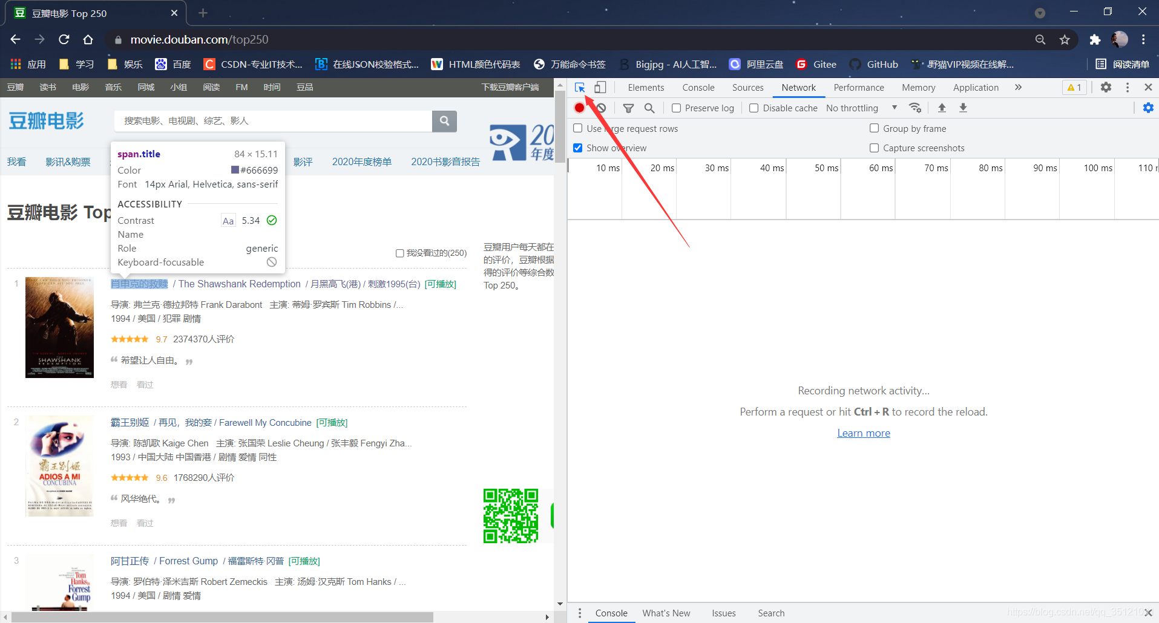Toggle the device toolbar icon in DevTools
The height and width of the screenshot is (623, 1159).
tap(600, 88)
